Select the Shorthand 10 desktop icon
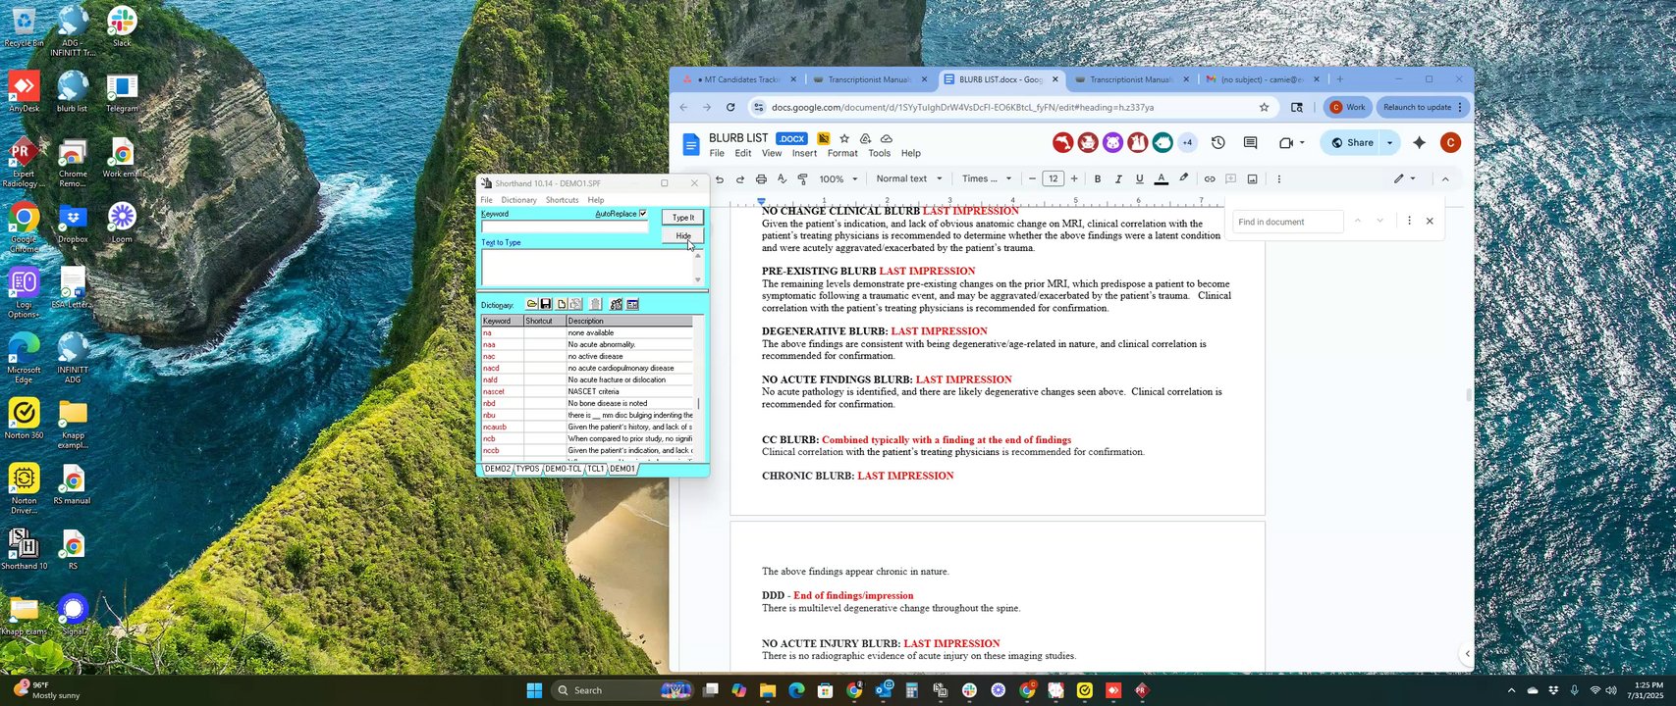The image size is (1676, 706). 24,549
